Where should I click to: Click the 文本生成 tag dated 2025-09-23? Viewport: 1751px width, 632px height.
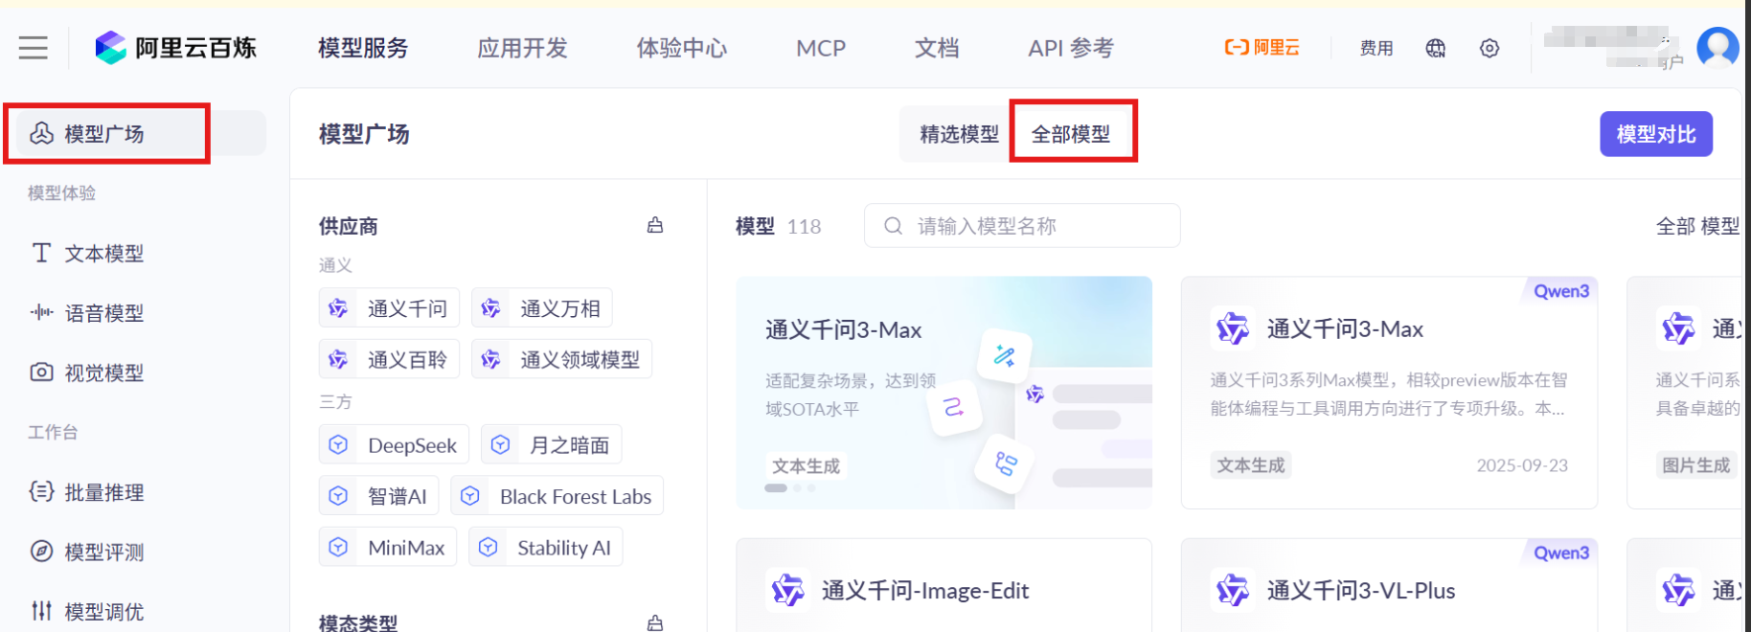click(1251, 465)
